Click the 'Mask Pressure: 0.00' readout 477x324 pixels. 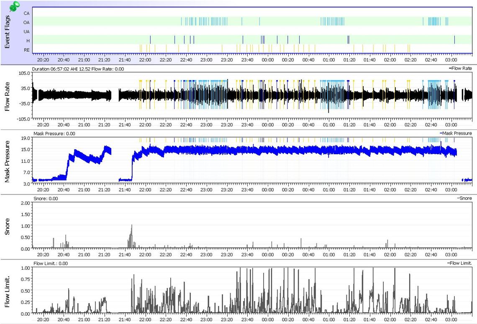tap(54, 134)
